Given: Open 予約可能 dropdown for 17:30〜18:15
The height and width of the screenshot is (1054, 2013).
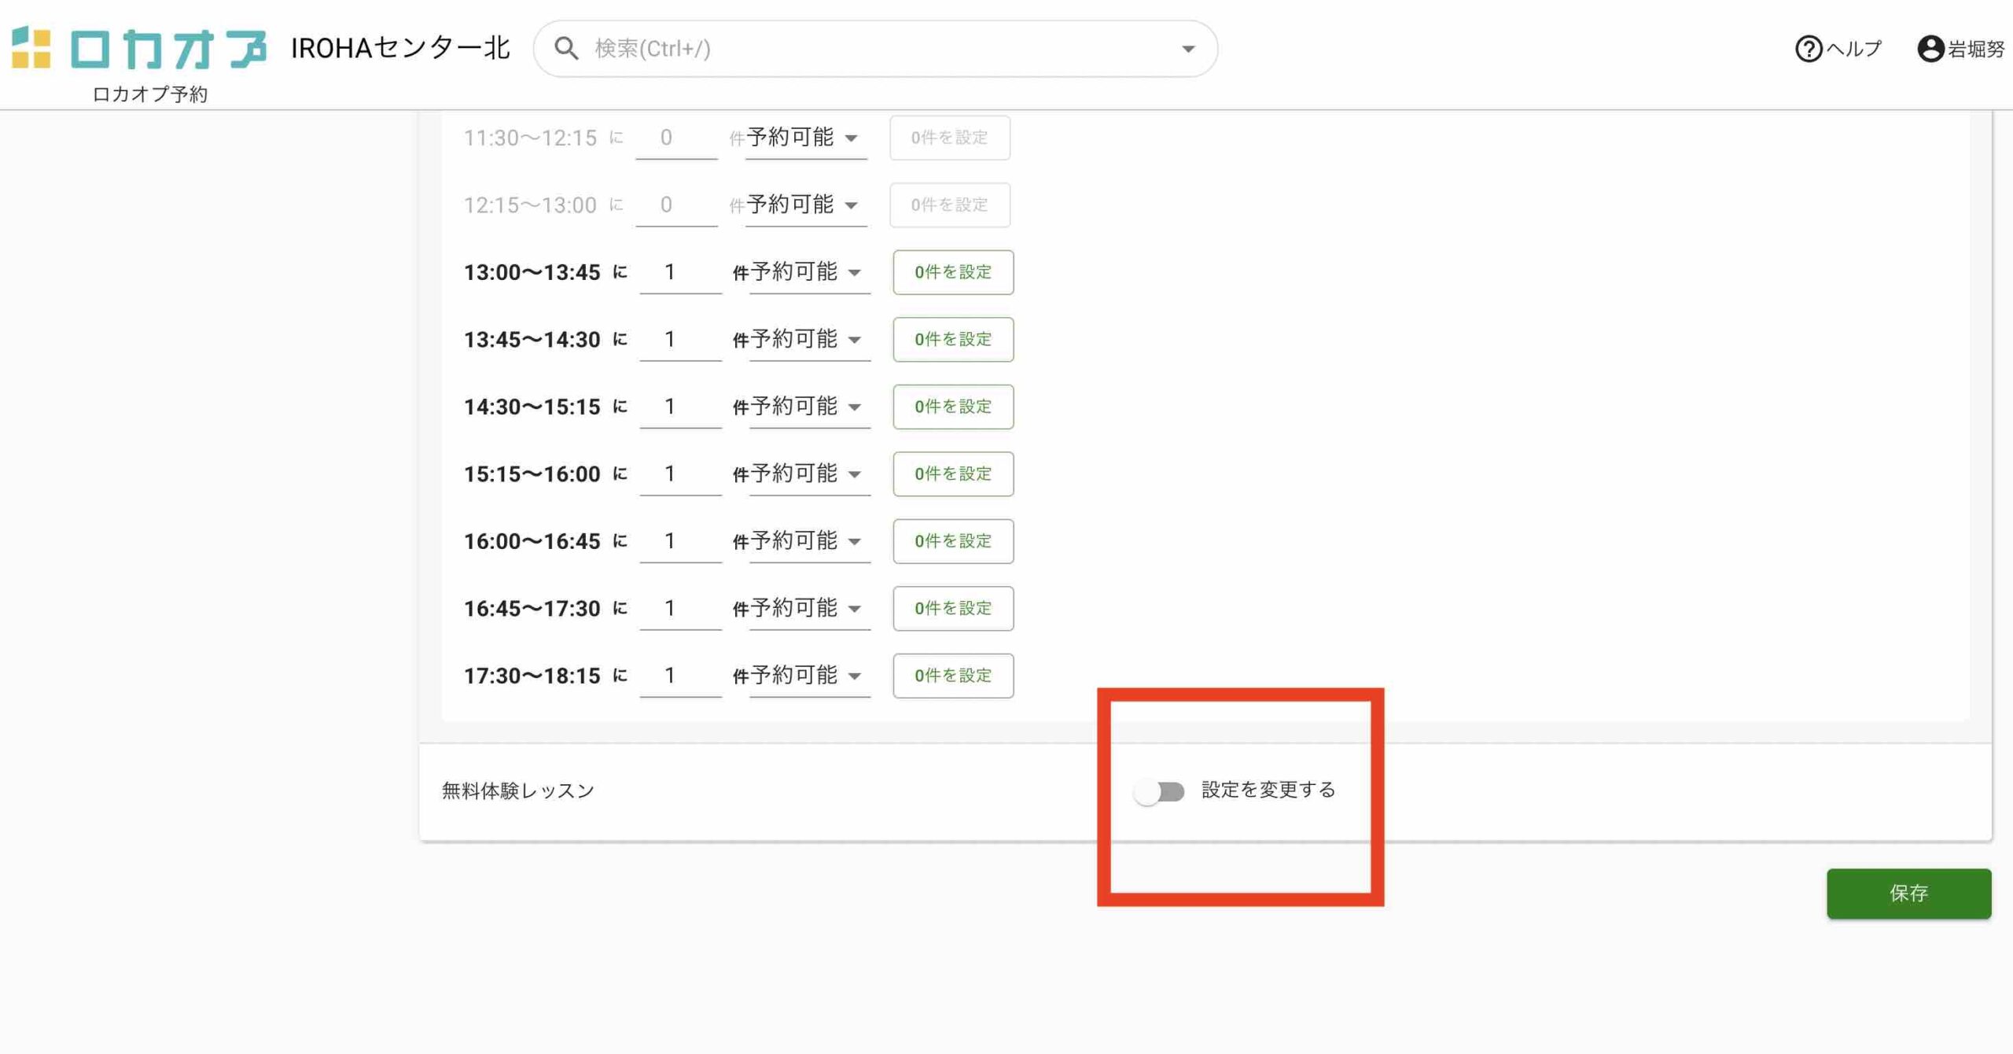Looking at the screenshot, I should [809, 676].
